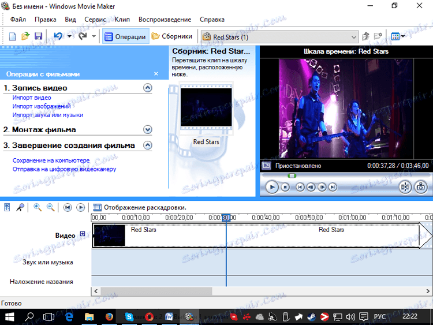Open the Воспроизведение menu
The height and width of the screenshot is (325, 433).
[165, 20]
